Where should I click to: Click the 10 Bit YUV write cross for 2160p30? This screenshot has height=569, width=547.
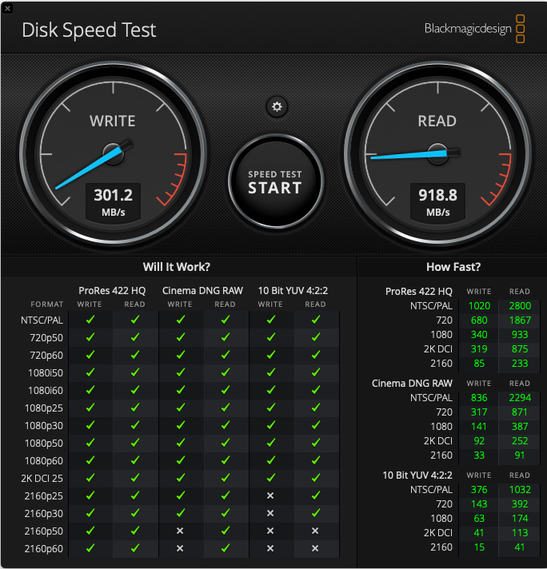pos(270,513)
